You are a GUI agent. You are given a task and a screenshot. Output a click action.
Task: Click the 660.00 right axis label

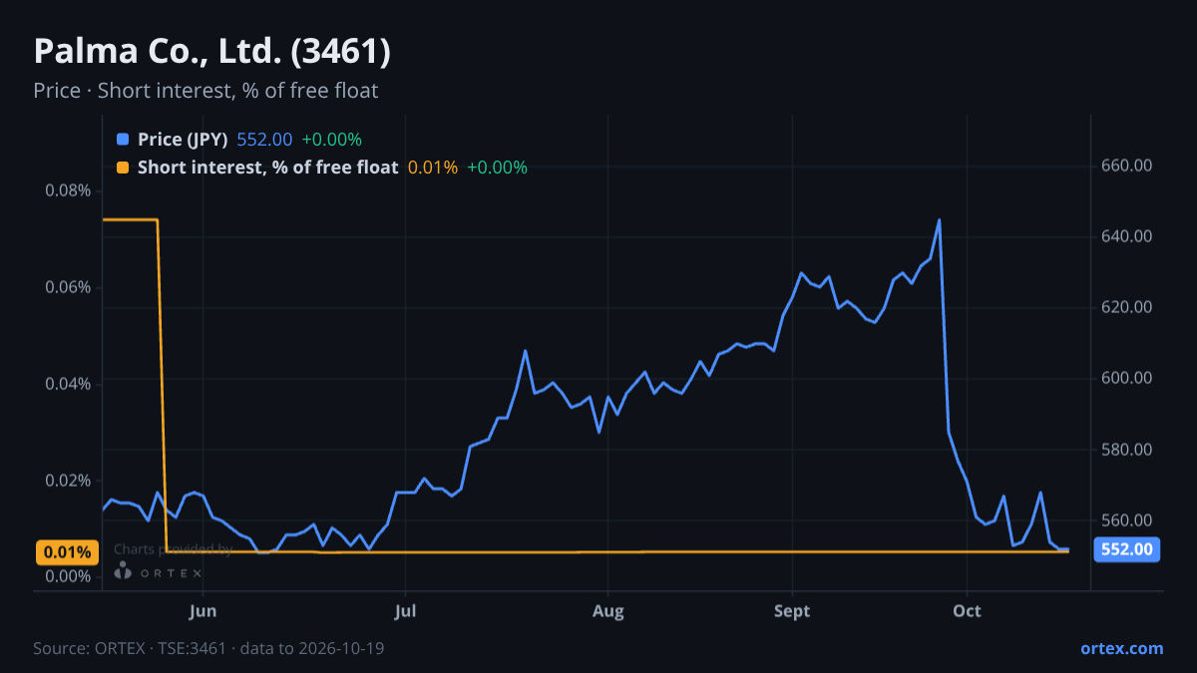point(1127,166)
